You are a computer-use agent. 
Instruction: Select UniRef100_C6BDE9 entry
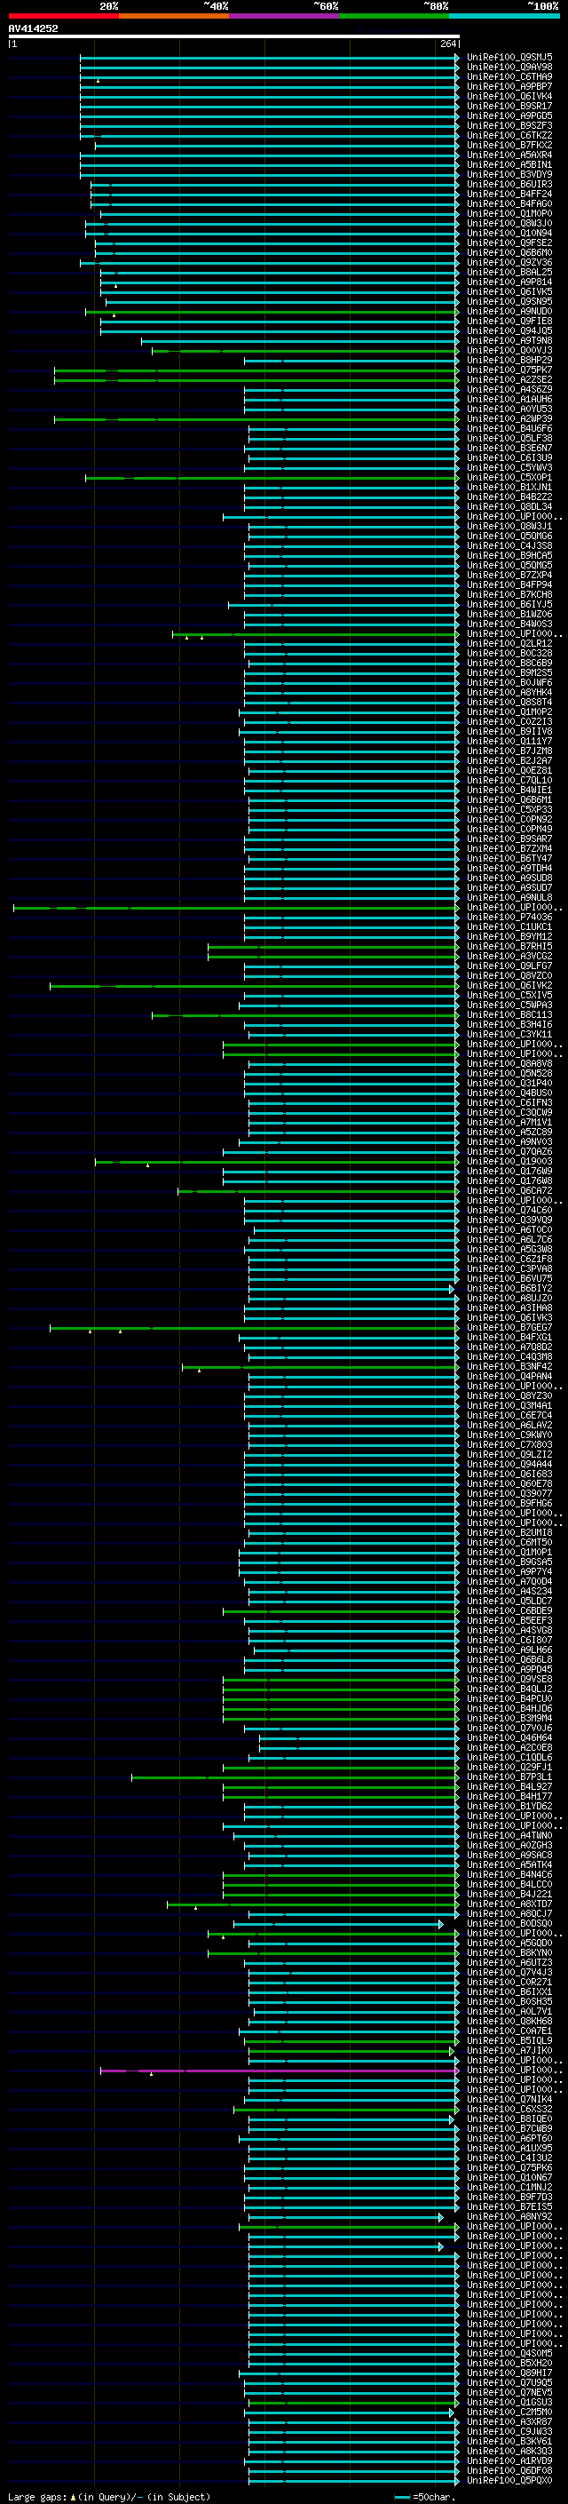[x=509, y=1611]
